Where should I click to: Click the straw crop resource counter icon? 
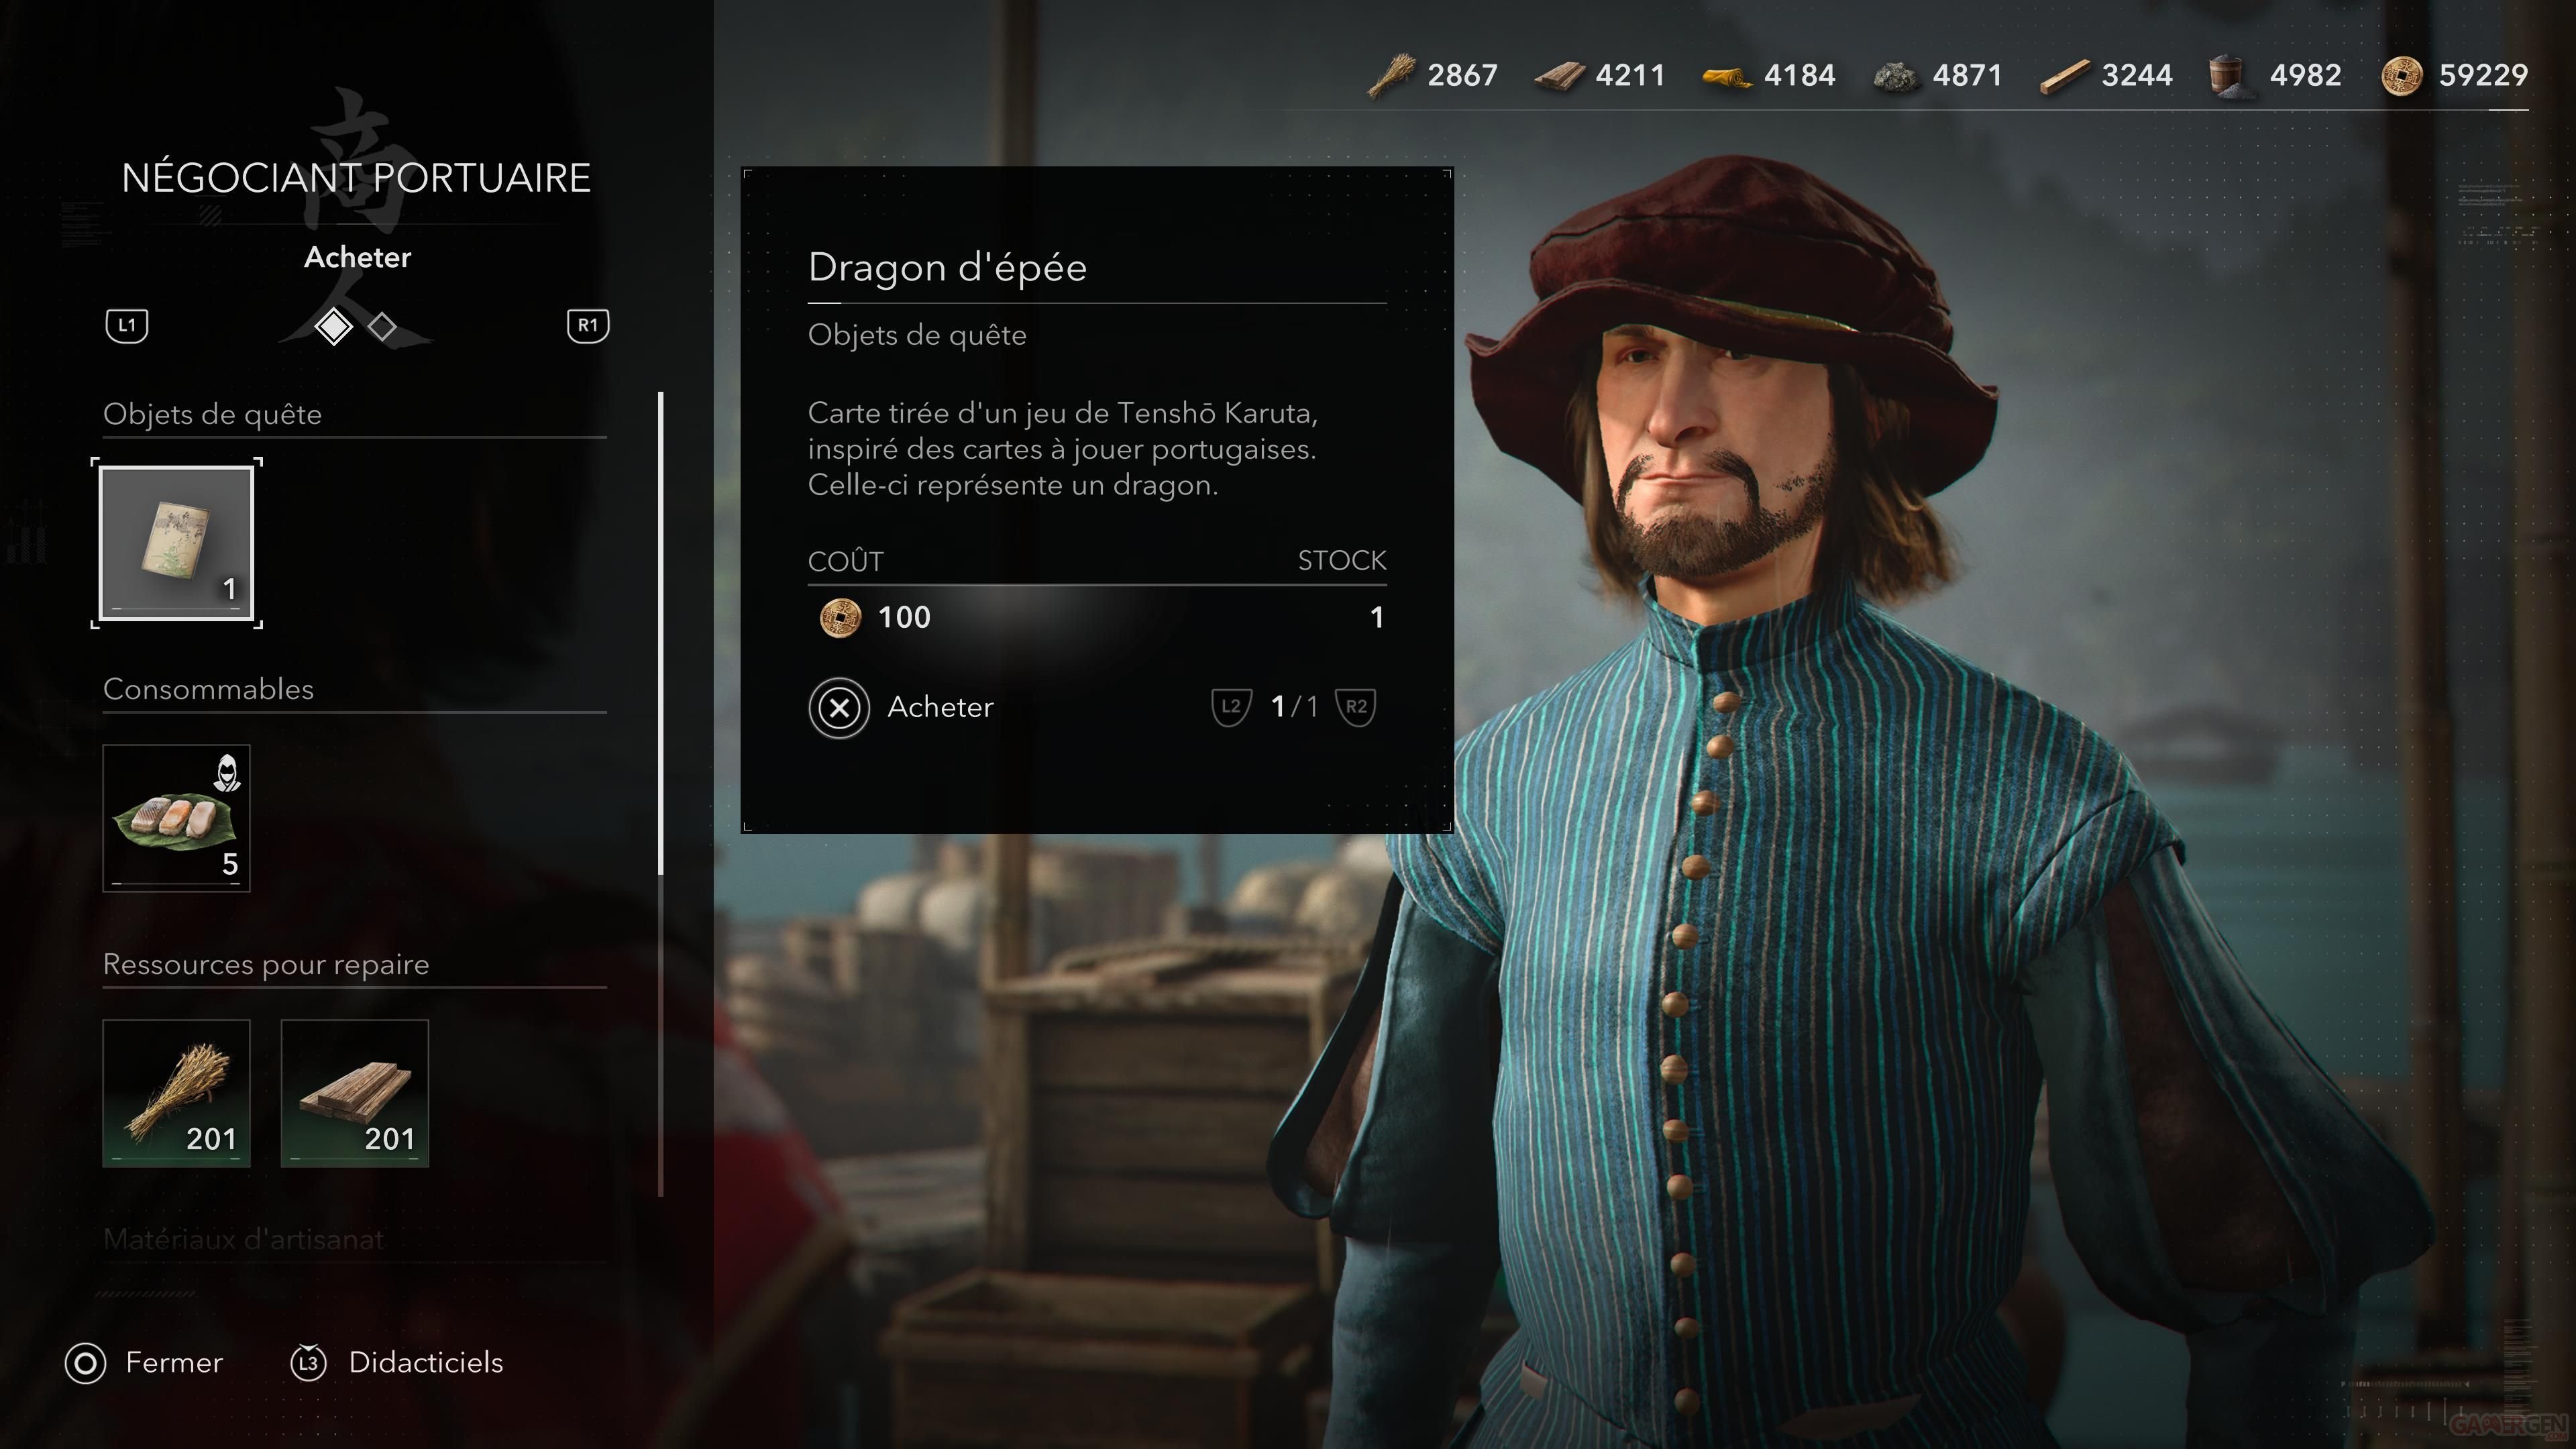[x=1390, y=75]
